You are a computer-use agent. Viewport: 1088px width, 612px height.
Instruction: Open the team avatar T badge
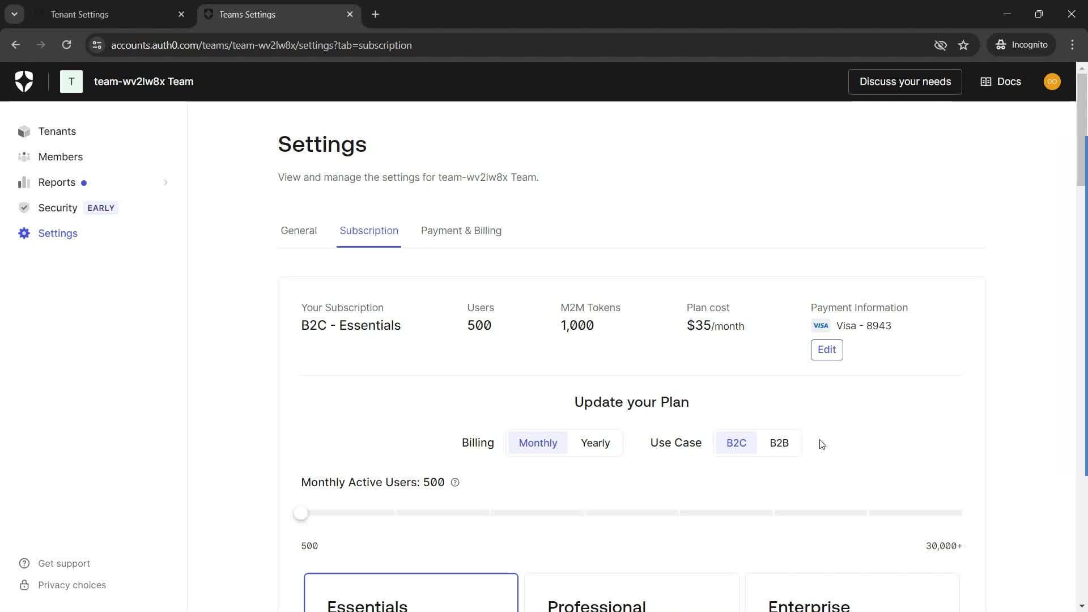[x=71, y=82]
